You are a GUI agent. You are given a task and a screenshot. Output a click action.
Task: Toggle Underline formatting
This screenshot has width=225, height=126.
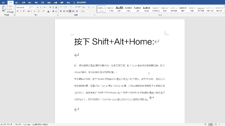[x=24, y=11]
